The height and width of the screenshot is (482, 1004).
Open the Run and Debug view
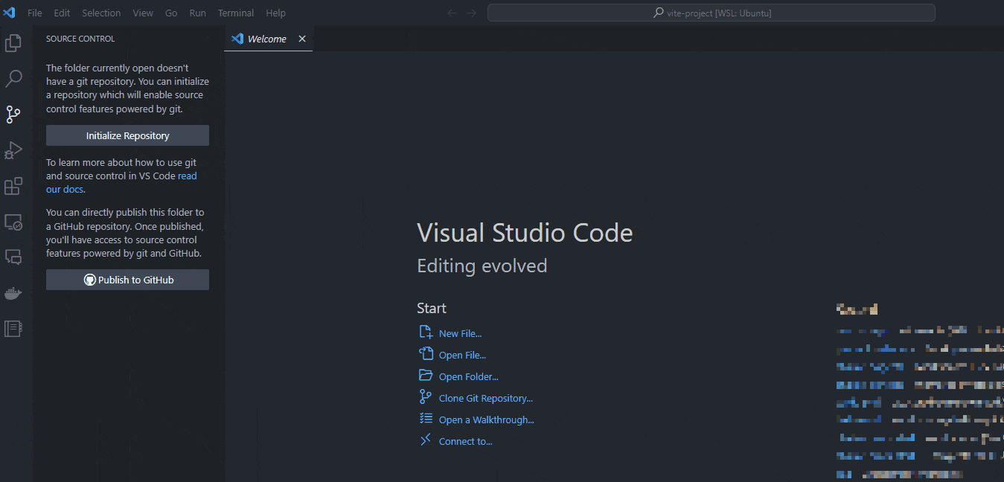coord(13,150)
